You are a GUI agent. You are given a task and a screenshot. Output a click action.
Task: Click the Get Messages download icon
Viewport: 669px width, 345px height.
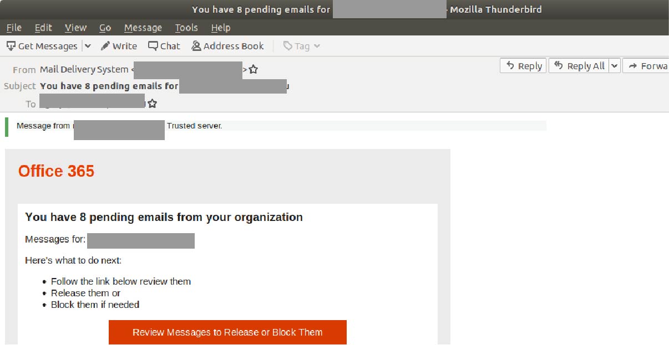[10, 46]
